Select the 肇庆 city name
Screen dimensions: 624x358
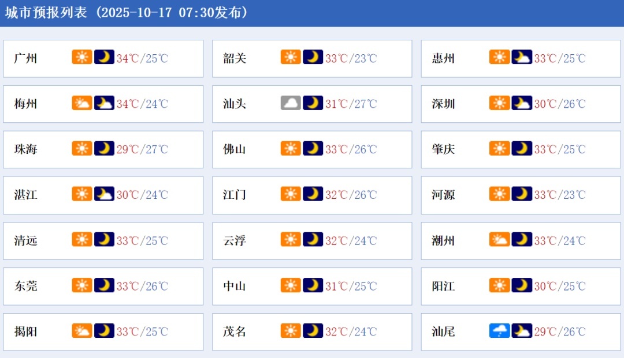443,149
